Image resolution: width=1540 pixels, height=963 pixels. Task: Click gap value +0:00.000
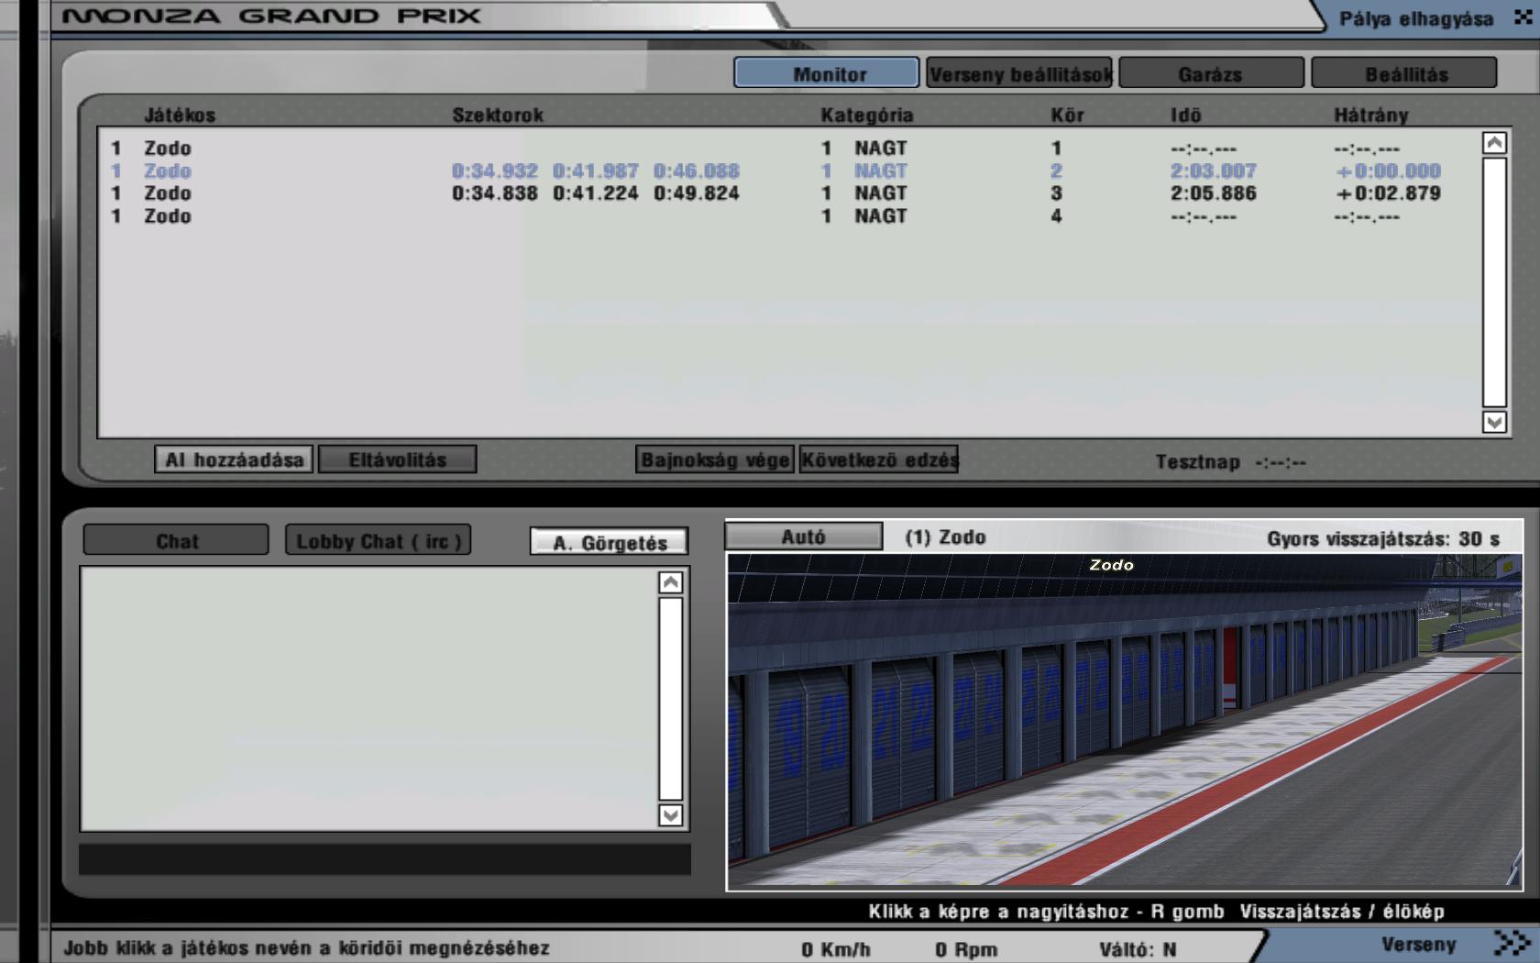click(1388, 171)
